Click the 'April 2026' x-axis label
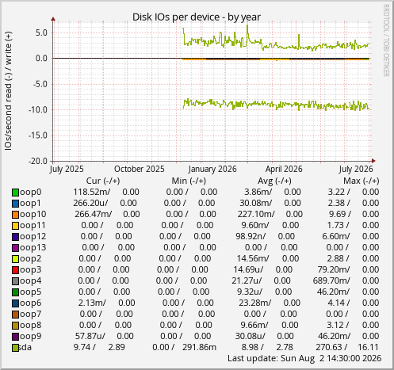 pos(284,169)
